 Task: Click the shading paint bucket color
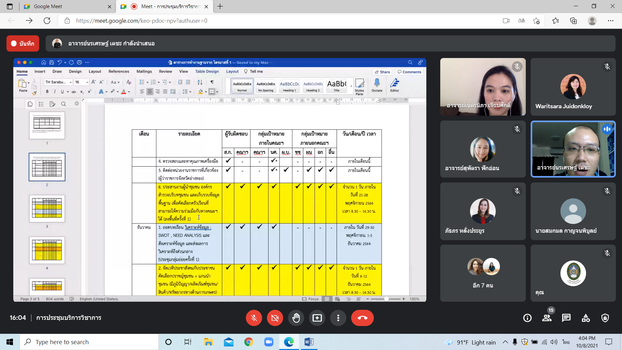[x=201, y=92]
